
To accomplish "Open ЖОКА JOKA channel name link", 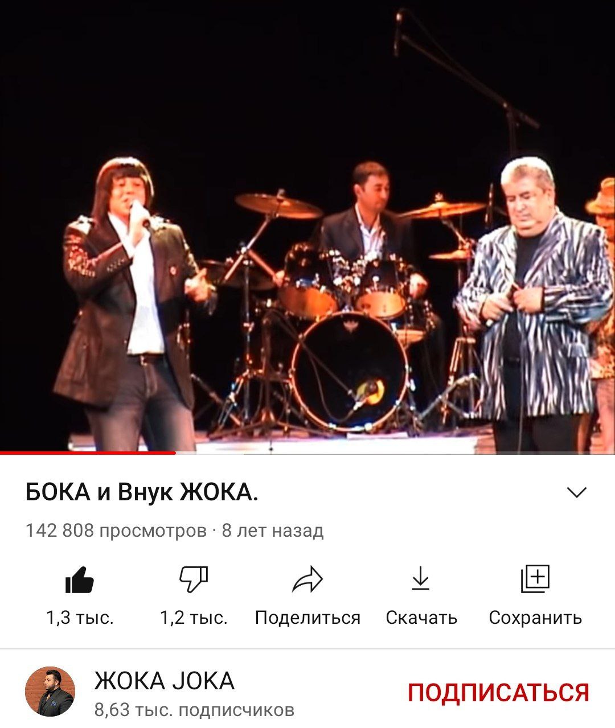I will 164,681.
